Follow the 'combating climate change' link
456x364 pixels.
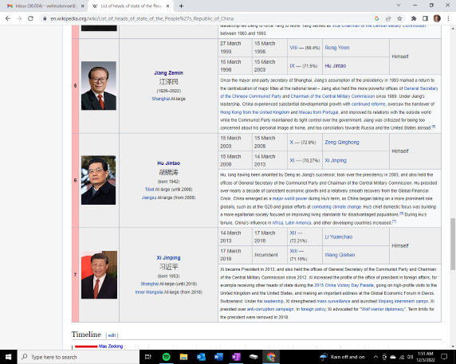pyautogui.click(x=336, y=207)
